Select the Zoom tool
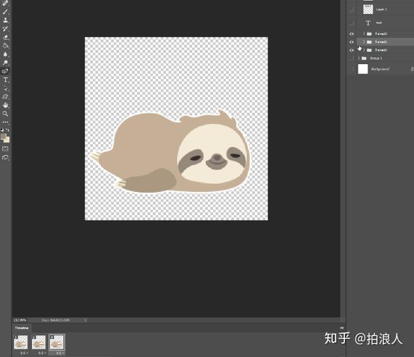This screenshot has width=414, height=357. 6,114
